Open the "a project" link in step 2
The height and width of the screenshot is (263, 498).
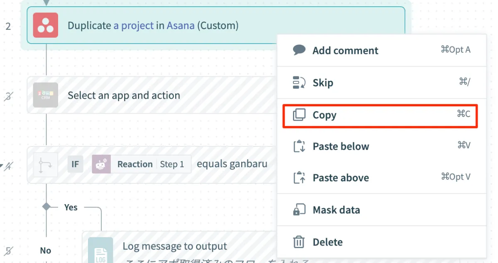[134, 26]
